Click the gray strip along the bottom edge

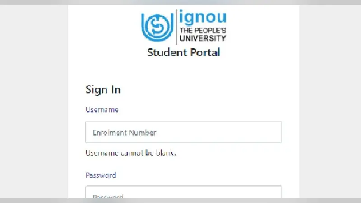(x=180, y=201)
